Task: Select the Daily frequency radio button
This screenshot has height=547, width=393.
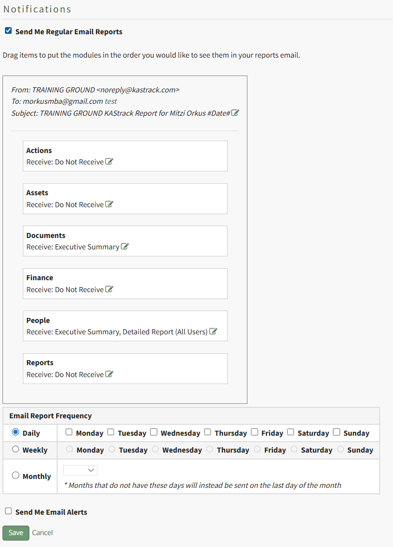Action: (x=15, y=432)
